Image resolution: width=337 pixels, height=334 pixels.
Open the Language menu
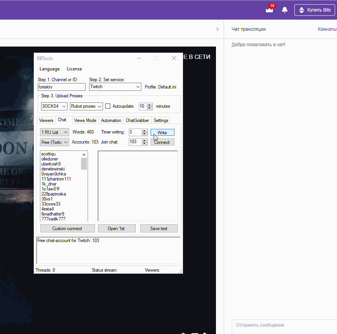point(50,69)
